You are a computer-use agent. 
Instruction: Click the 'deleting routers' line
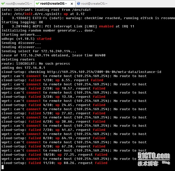tap(18, 60)
